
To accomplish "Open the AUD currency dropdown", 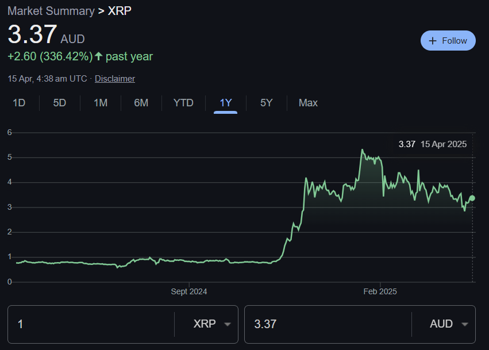I will (449, 324).
